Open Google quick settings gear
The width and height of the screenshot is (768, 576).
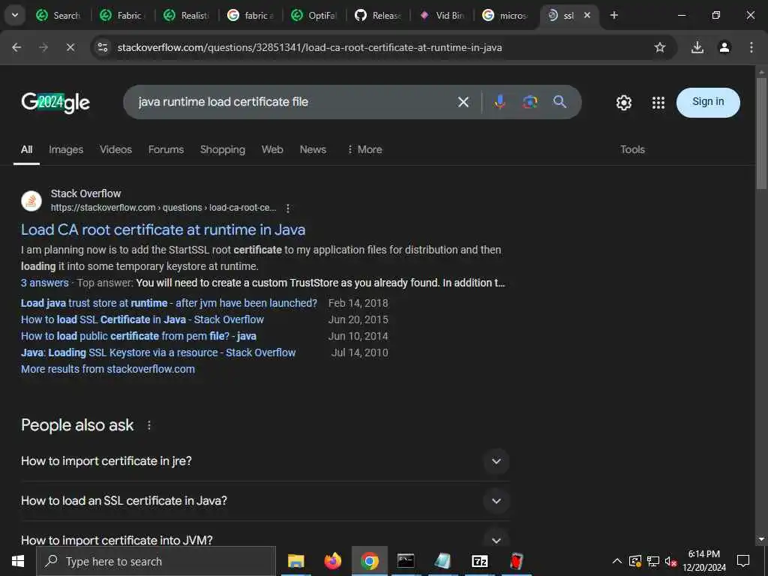[x=623, y=102]
